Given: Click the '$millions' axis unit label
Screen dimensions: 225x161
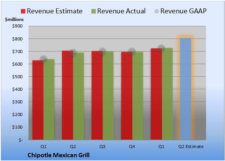Looking at the screenshot, I should tap(15, 19).
